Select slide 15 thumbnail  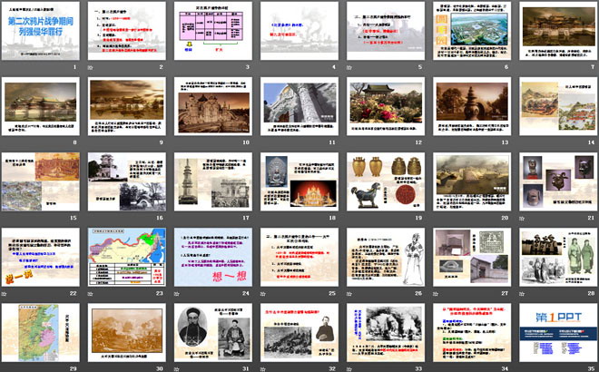pyautogui.click(x=41, y=181)
